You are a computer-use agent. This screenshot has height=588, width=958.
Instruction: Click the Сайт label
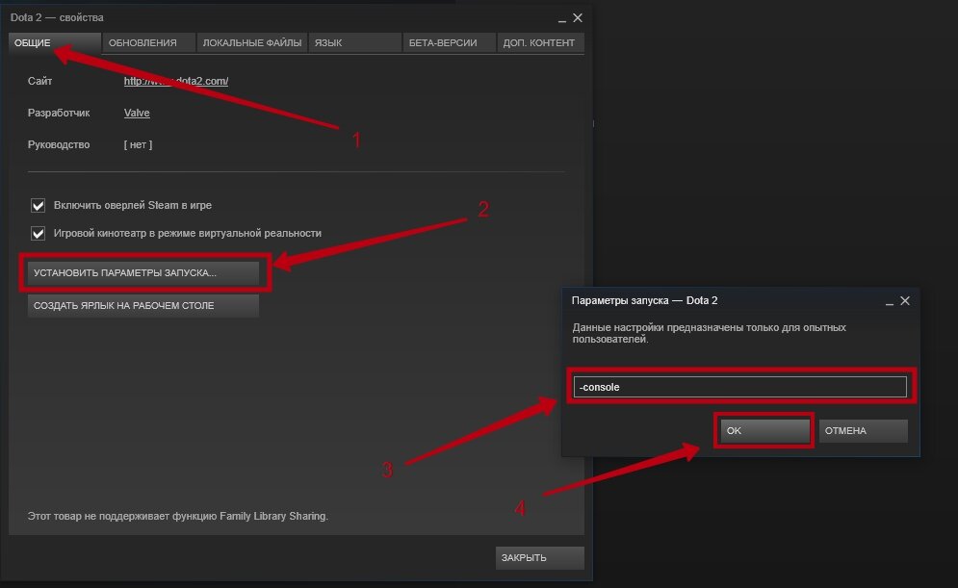[x=39, y=81]
